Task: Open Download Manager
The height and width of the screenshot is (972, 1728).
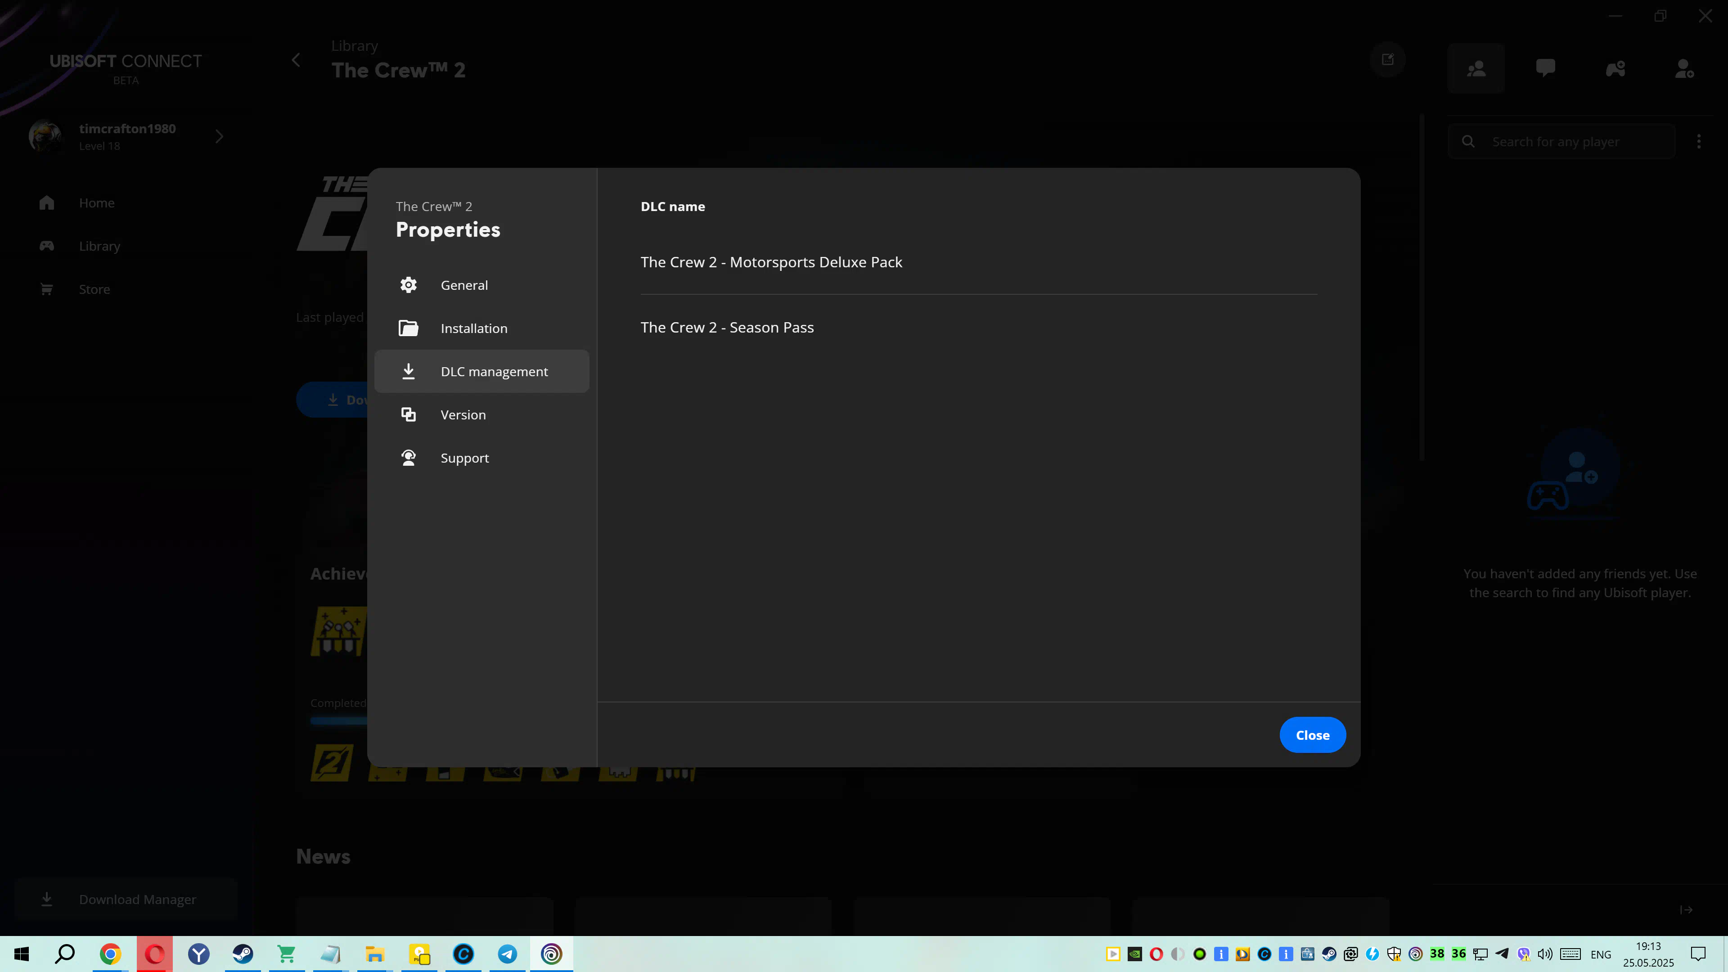Action: tap(126, 899)
